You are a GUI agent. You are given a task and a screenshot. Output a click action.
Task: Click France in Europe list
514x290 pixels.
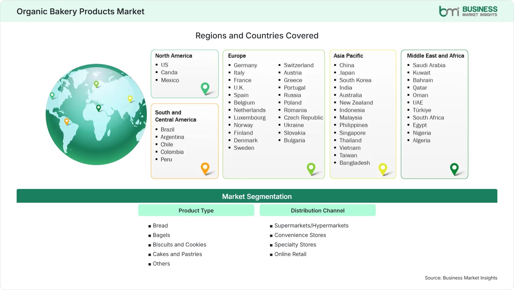tap(243, 80)
